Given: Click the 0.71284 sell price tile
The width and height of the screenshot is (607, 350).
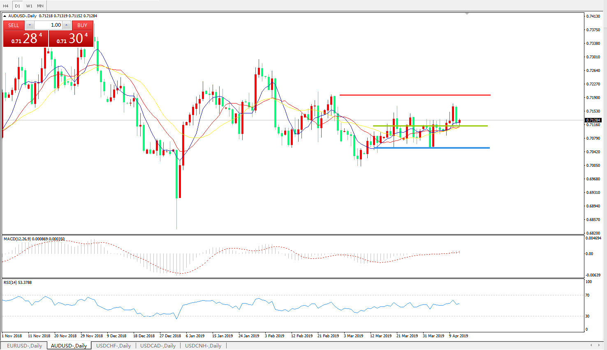Looking at the screenshot, I should [25, 39].
